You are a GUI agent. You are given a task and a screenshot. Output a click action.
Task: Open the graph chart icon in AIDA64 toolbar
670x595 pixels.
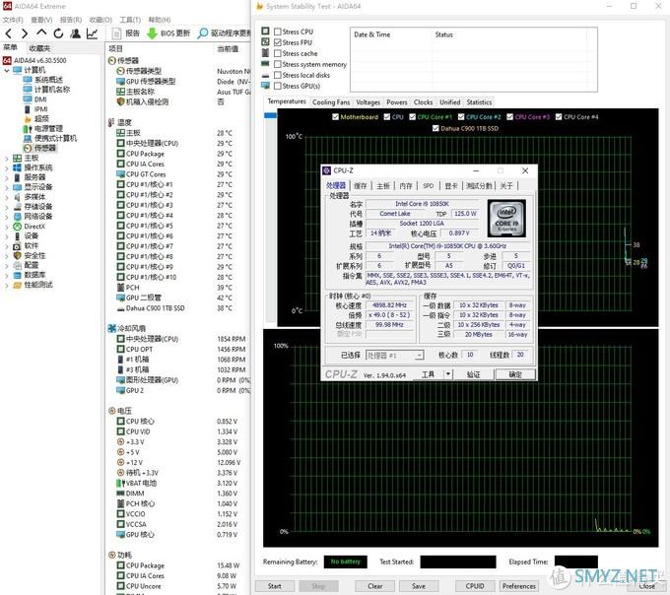pyautogui.click(x=92, y=33)
